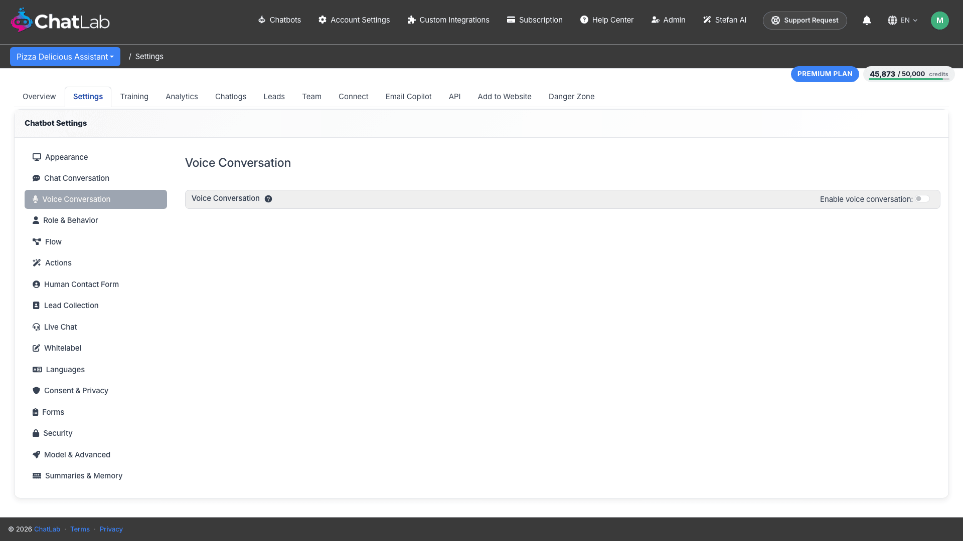Expand the Pizza Delicious Assistant dropdown

coord(65,57)
